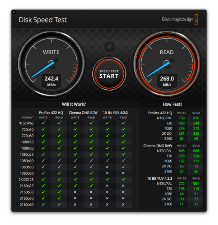Select the 268.0 MB/s read readout

(x=167, y=81)
